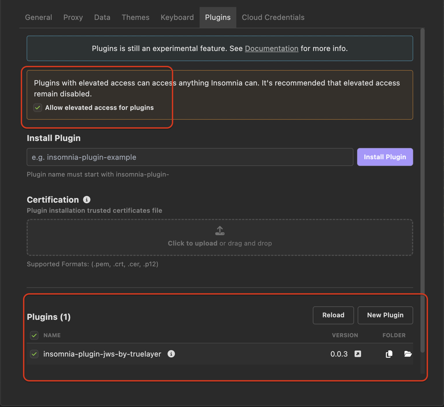Open the Cloud Credentials tab
This screenshot has height=407, width=444.
click(x=273, y=17)
